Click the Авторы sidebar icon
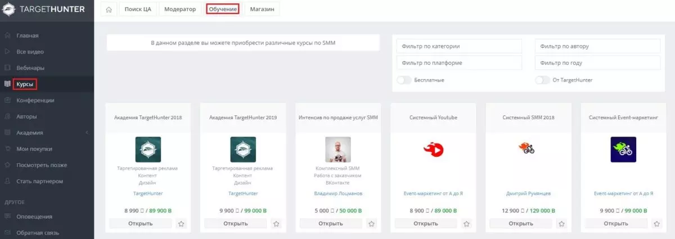 coord(7,117)
